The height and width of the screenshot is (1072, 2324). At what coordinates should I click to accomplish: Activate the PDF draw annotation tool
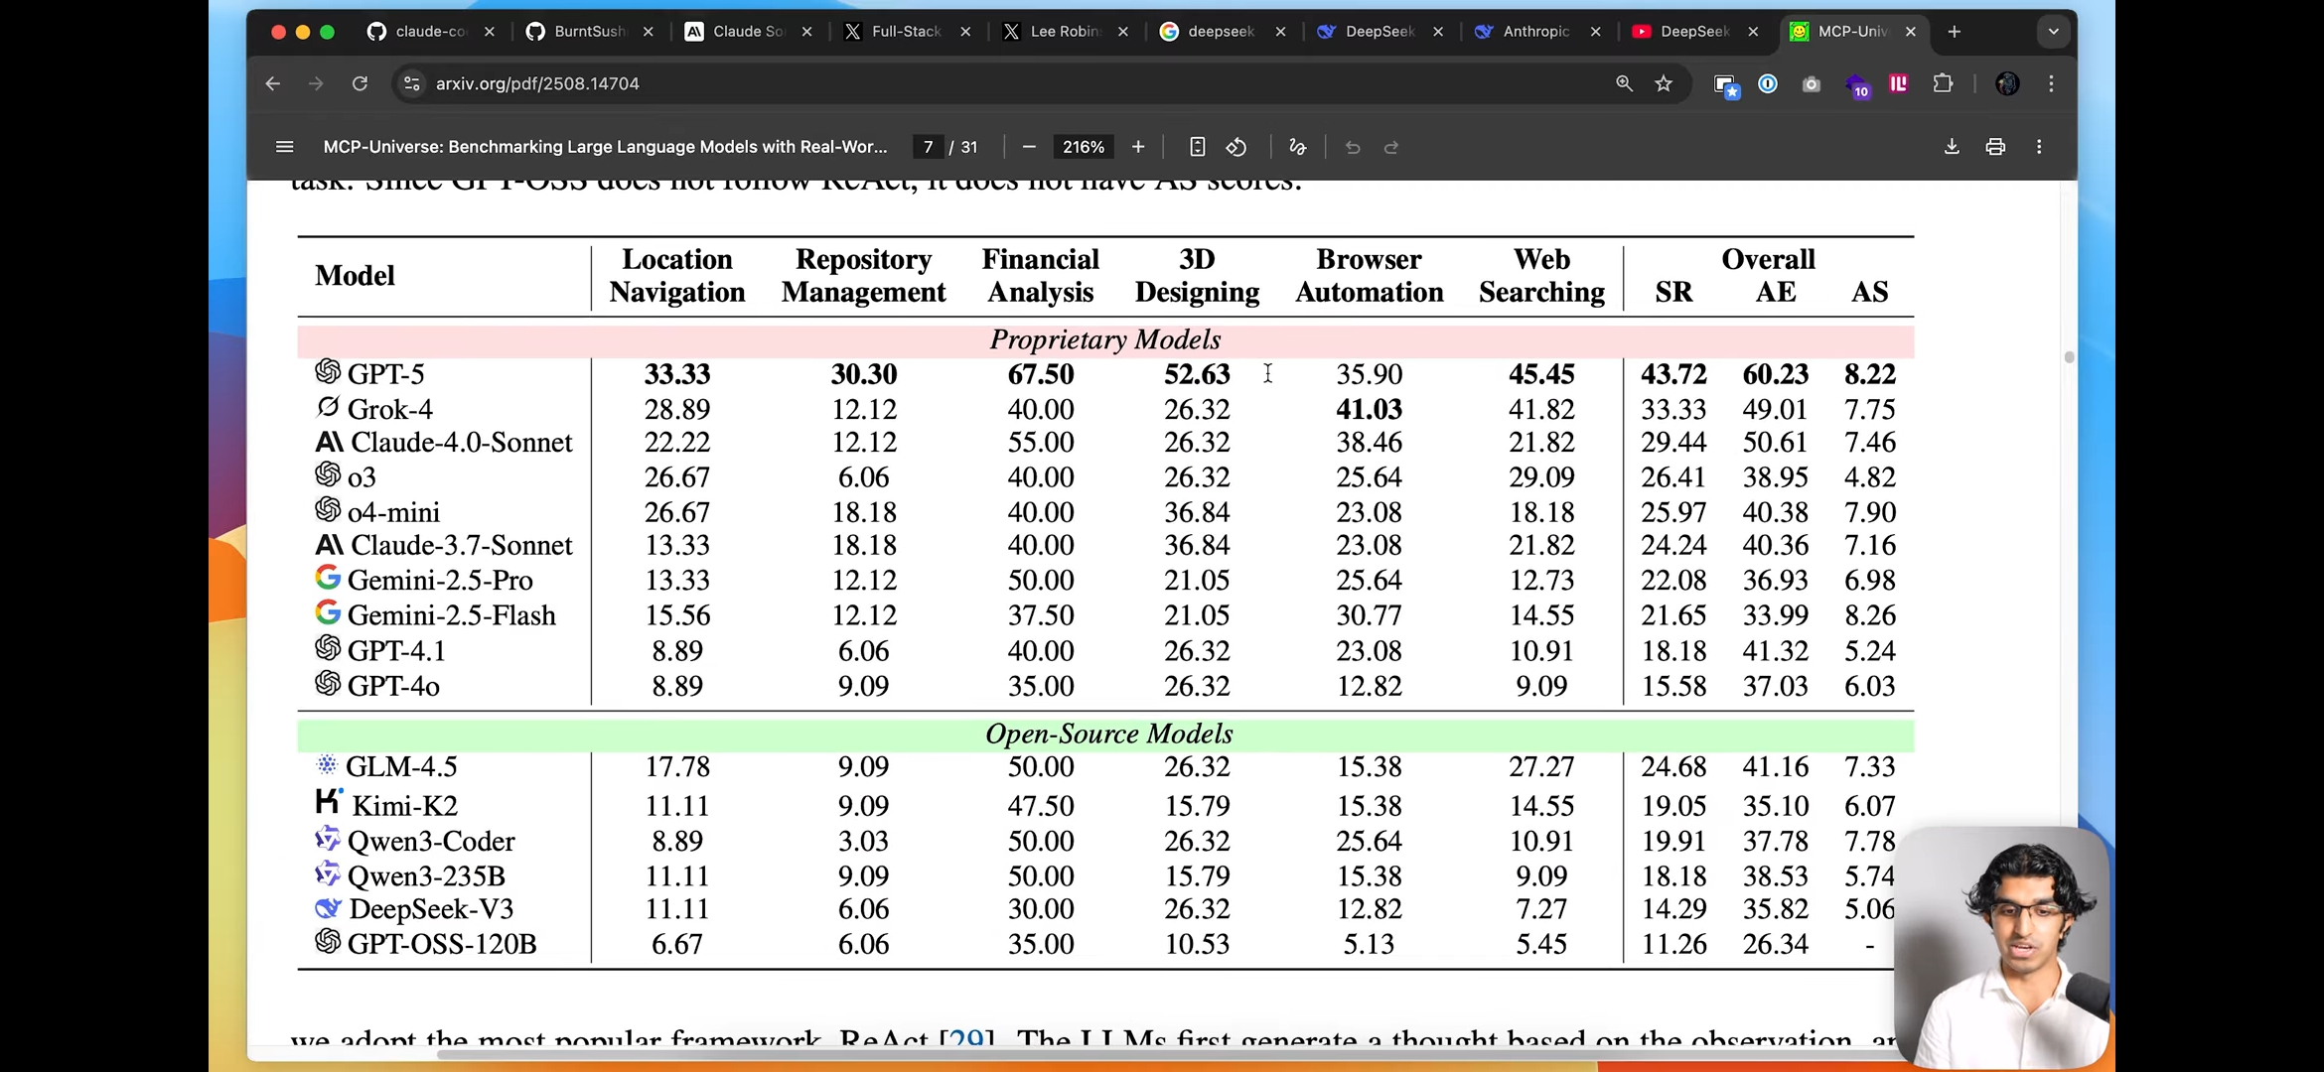pos(1297,147)
